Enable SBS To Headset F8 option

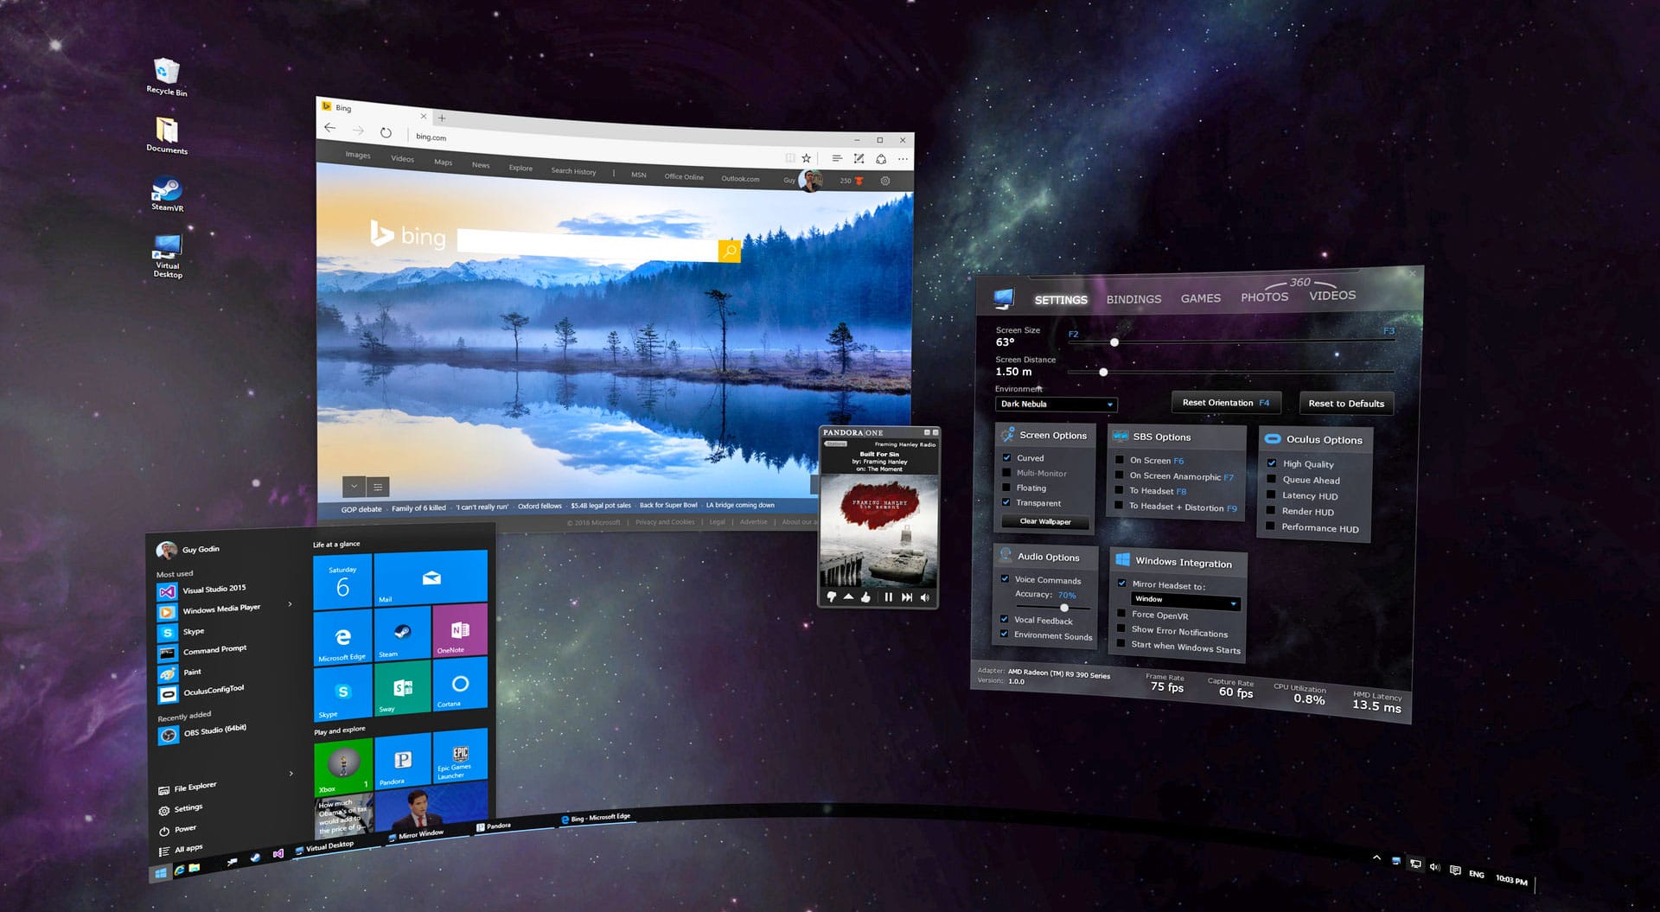pyautogui.click(x=1120, y=490)
